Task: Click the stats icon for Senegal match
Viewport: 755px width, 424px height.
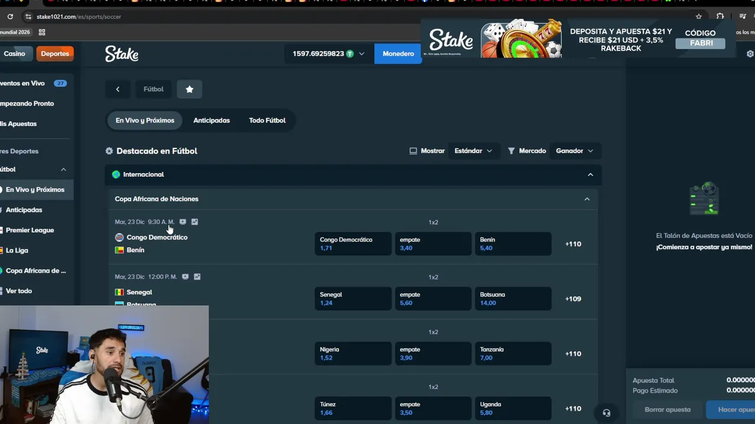Action: (x=197, y=277)
